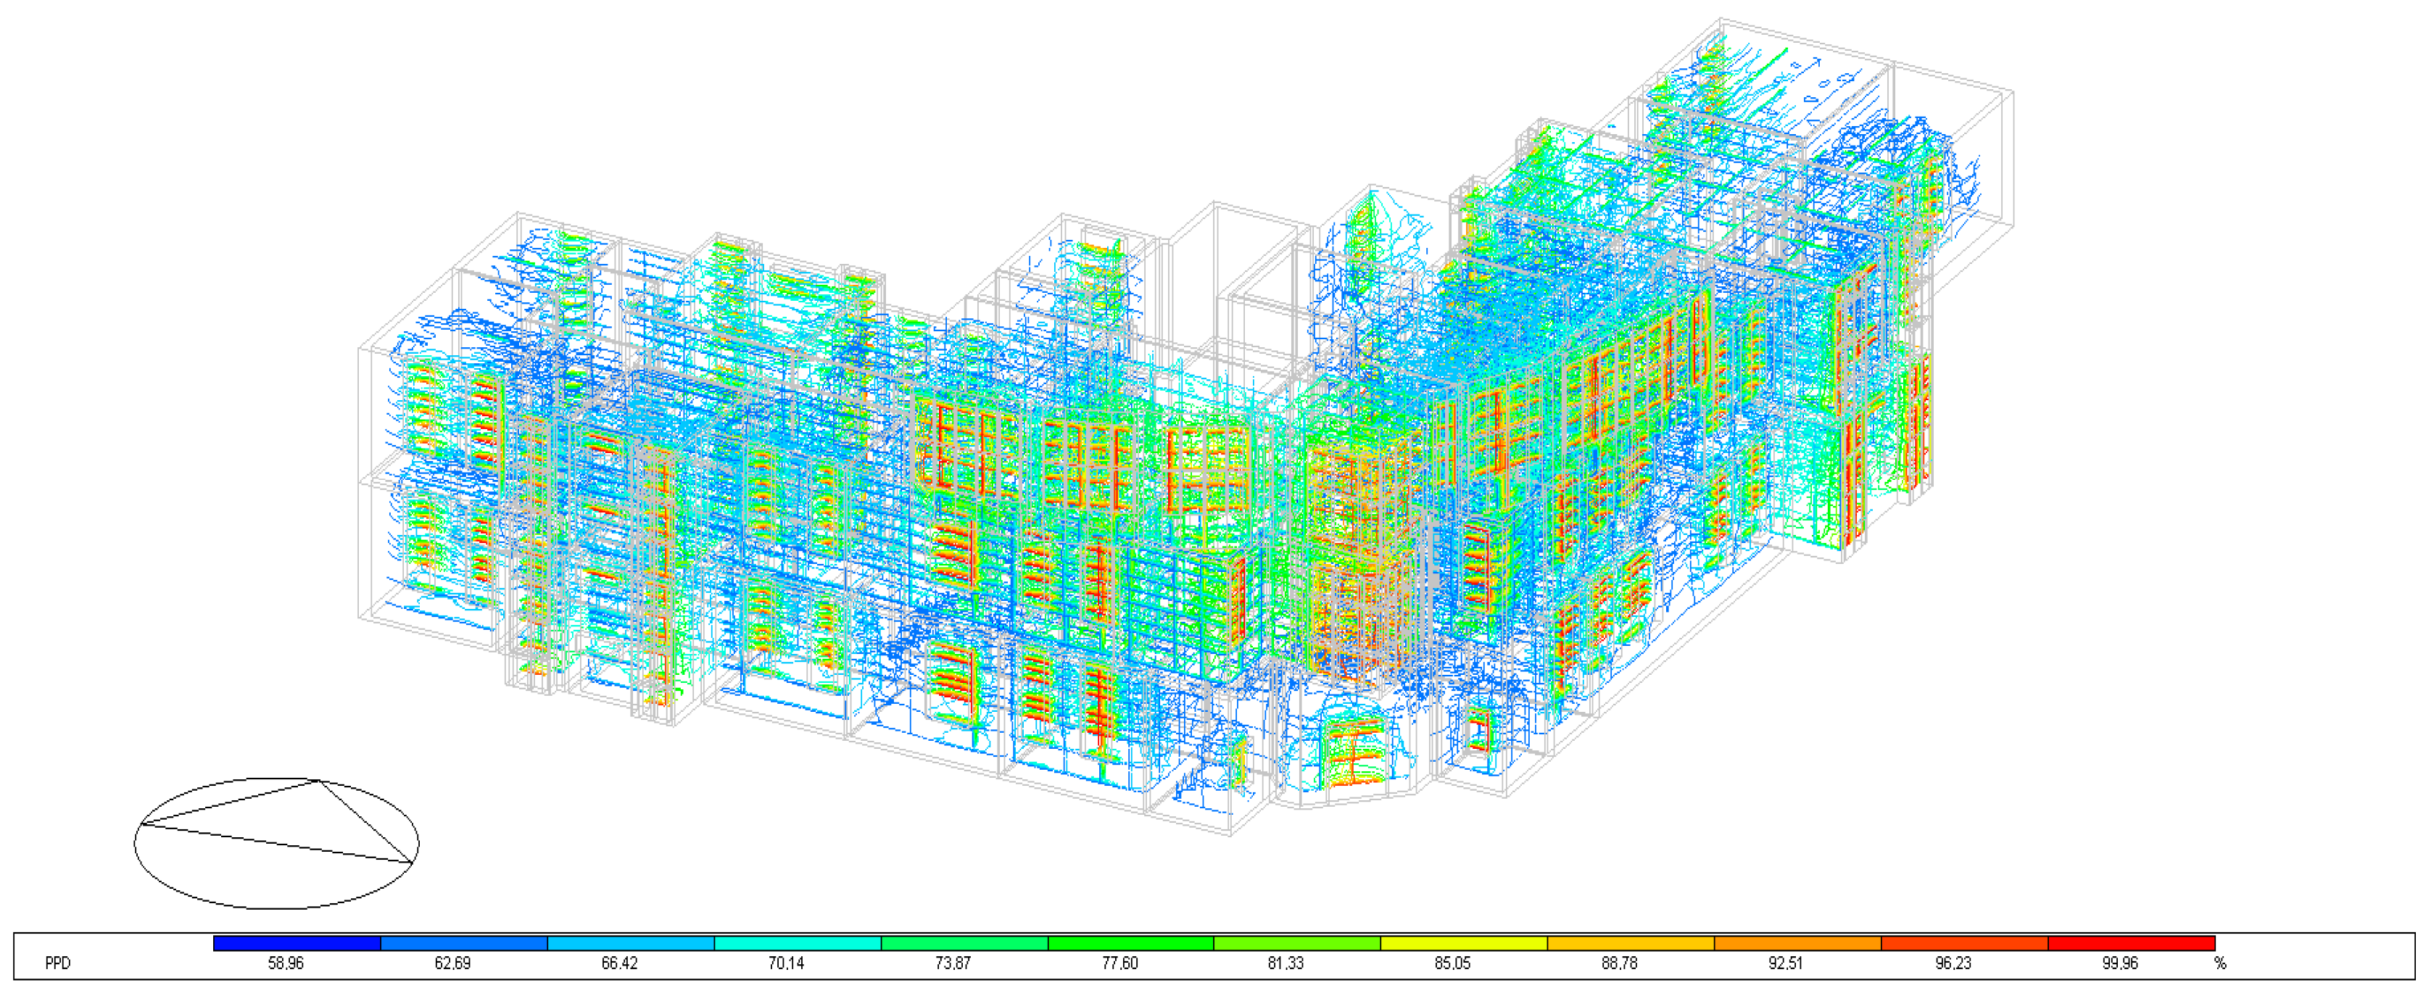Viewport: 2426px width, 996px height.
Task: Select the blue 62.69 legend color segment
Action: pyautogui.click(x=463, y=943)
